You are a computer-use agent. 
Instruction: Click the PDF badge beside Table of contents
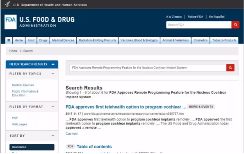click(x=71, y=147)
